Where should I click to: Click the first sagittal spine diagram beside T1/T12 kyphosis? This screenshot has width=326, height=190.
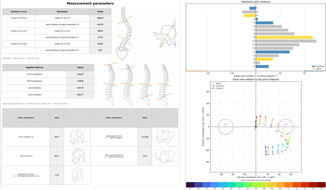(110, 85)
